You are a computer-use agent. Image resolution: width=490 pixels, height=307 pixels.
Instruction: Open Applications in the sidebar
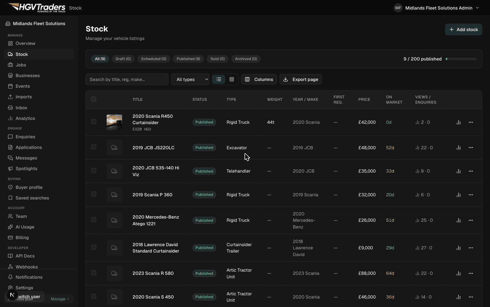39,147
